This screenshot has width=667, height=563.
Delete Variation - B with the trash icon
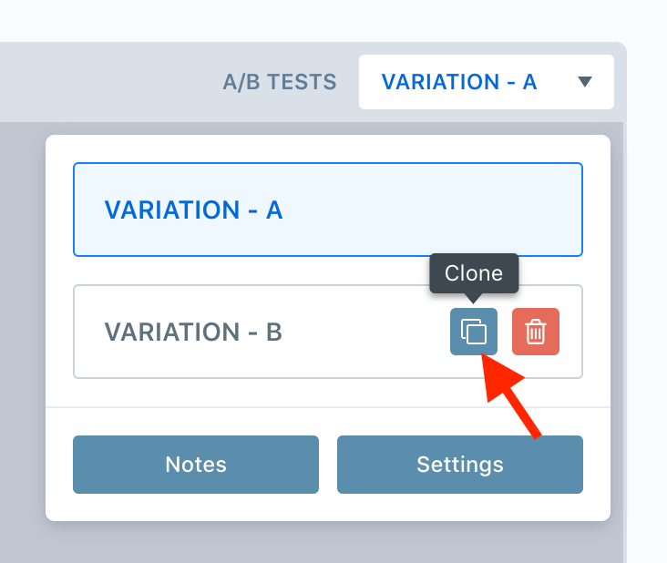tap(536, 332)
